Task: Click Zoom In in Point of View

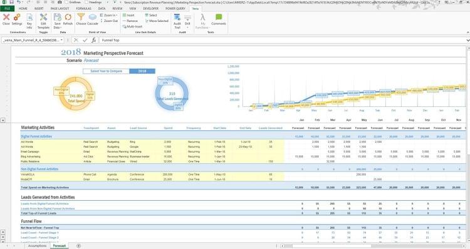Action: (x=109, y=15)
